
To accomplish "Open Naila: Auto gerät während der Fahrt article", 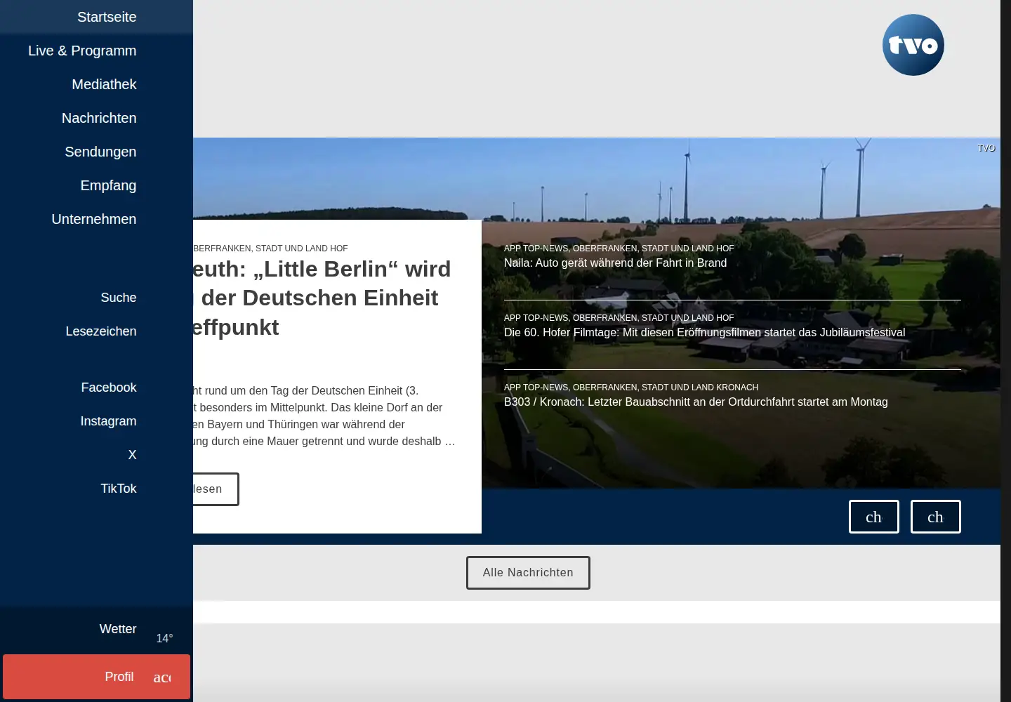I will click(x=615, y=263).
